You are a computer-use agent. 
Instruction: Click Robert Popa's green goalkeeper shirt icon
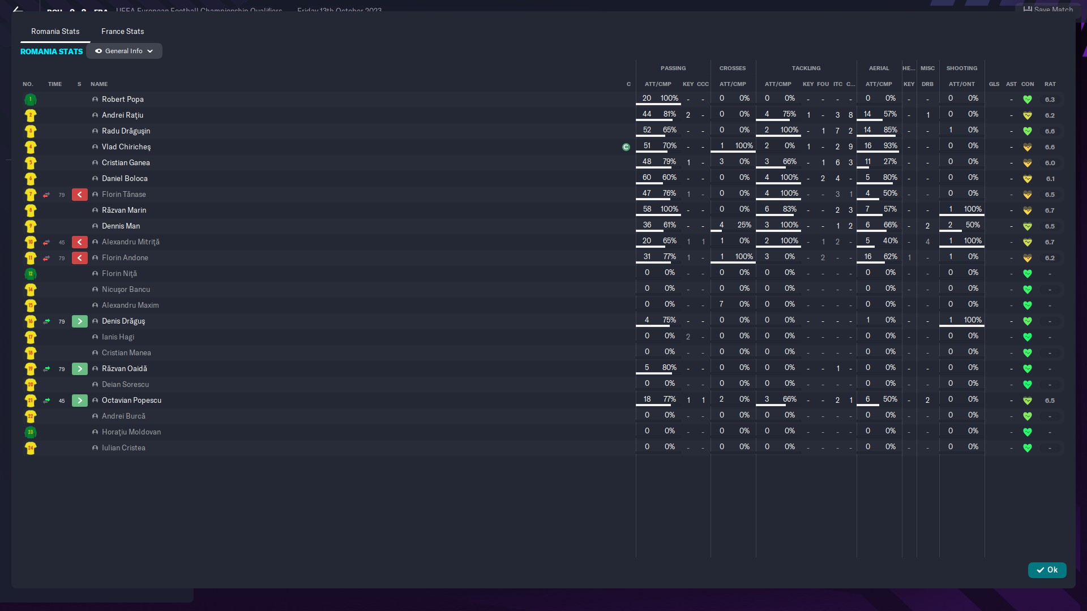[31, 100]
